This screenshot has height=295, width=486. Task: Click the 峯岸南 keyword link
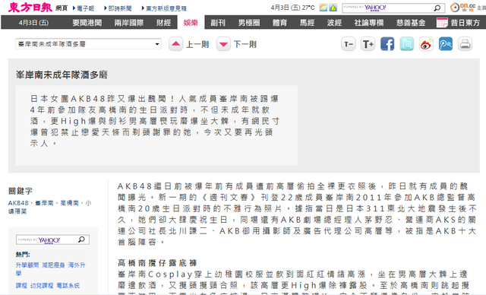tap(44, 203)
